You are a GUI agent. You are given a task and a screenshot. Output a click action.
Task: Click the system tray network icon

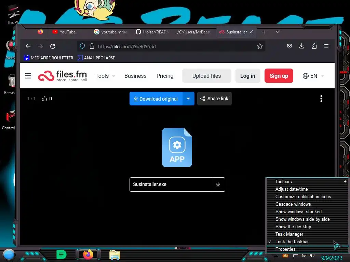point(304,255)
